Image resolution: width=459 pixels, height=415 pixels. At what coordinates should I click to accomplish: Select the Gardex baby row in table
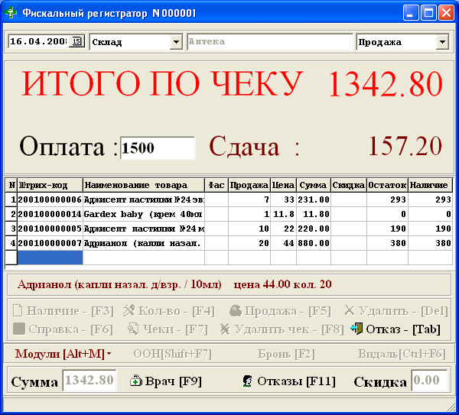(144, 213)
